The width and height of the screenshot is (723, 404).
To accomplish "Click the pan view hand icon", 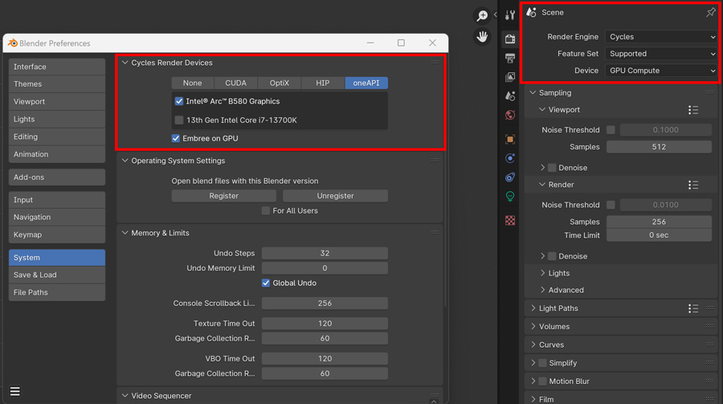I will 482,36.
